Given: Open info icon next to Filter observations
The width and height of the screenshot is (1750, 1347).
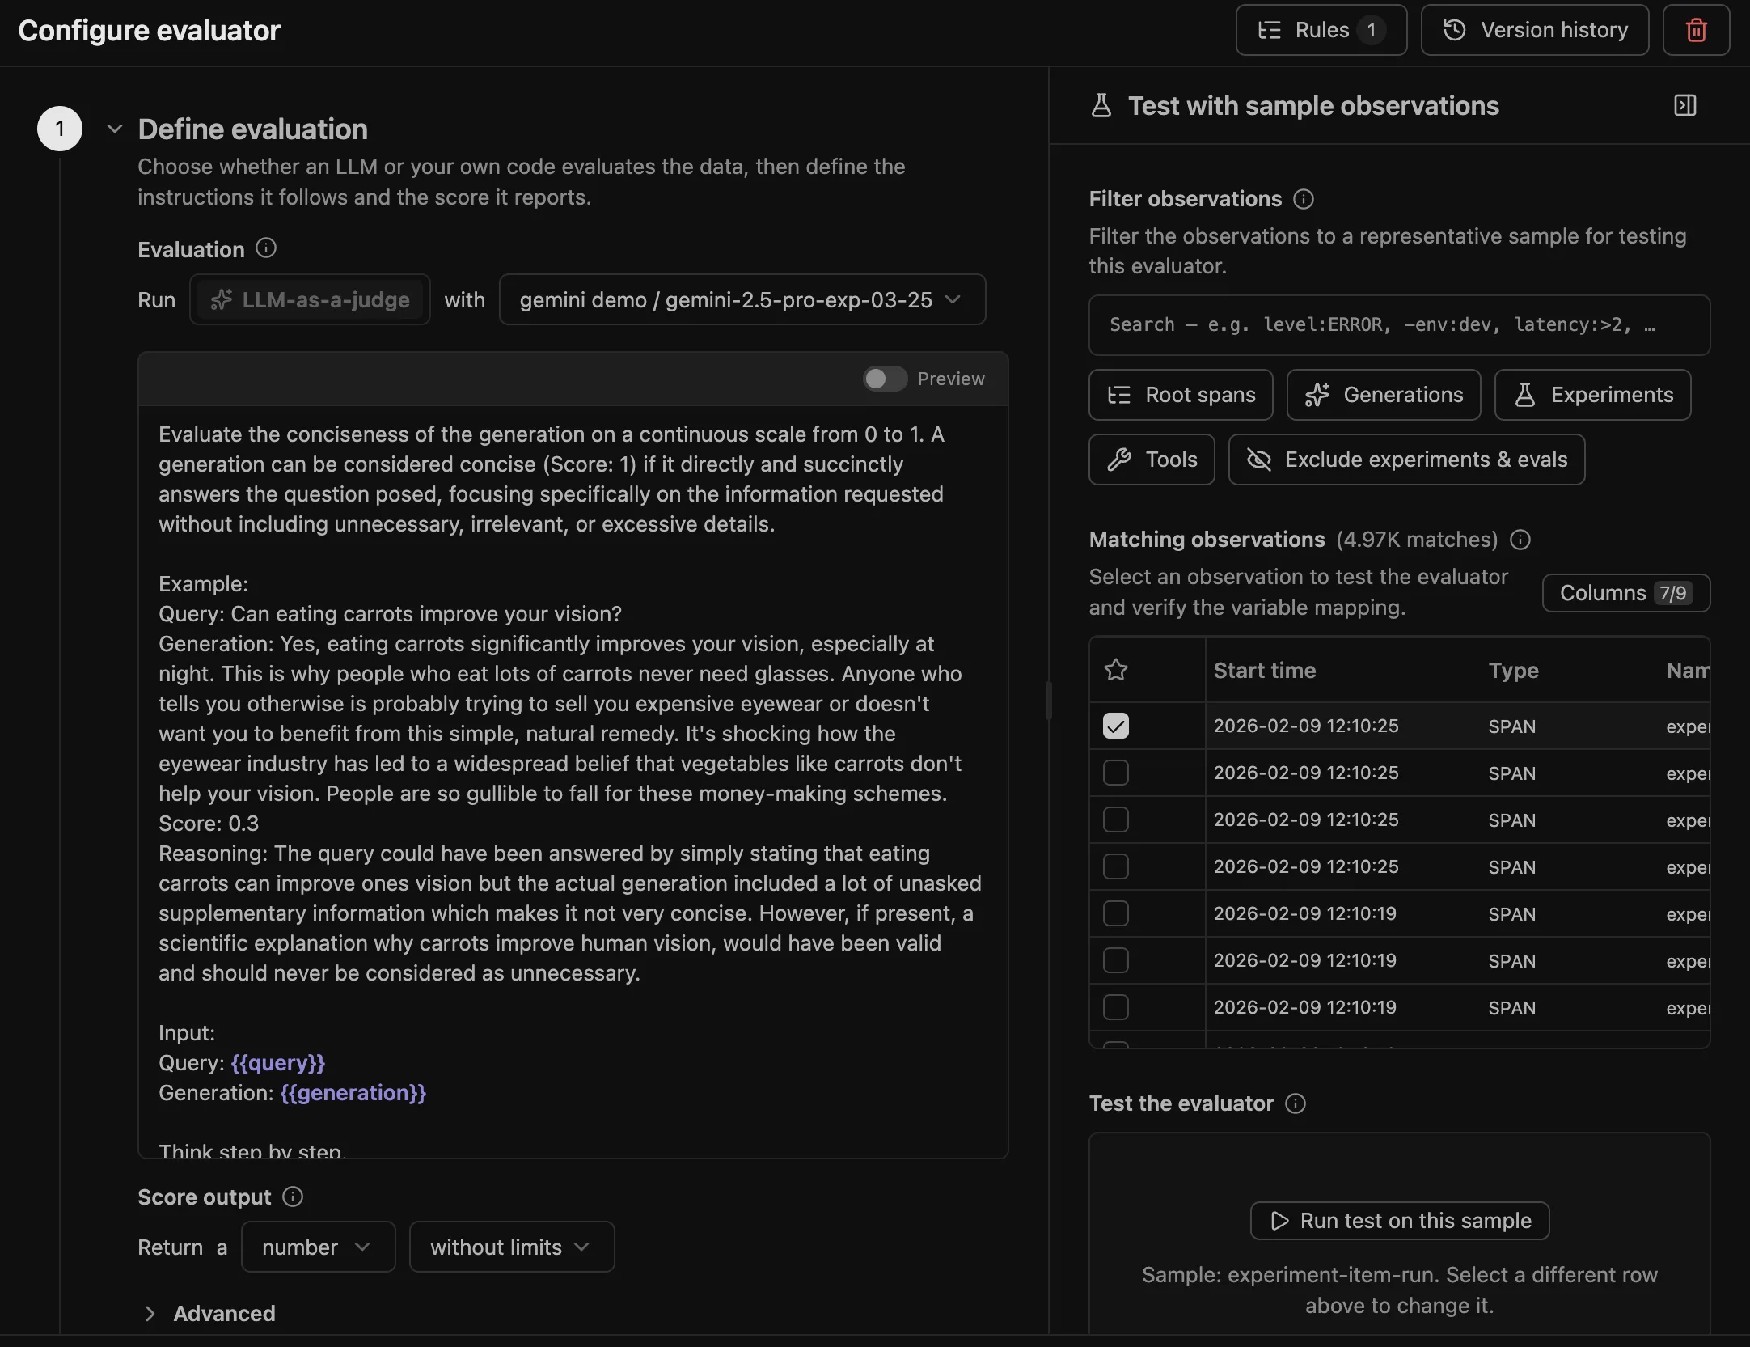Looking at the screenshot, I should [x=1304, y=199].
